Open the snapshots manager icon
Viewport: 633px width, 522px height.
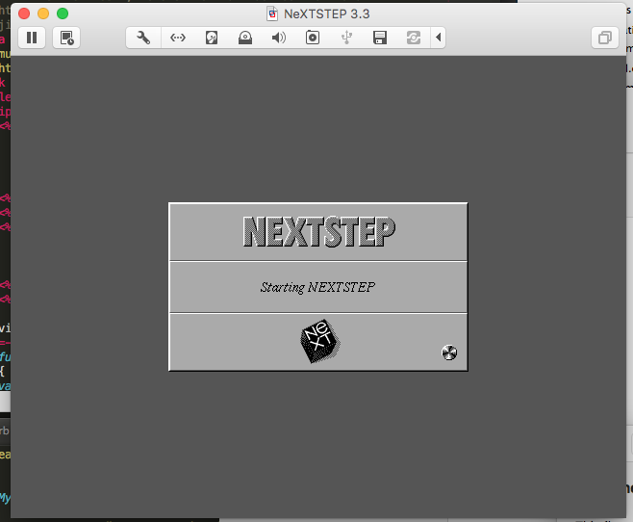(66, 38)
